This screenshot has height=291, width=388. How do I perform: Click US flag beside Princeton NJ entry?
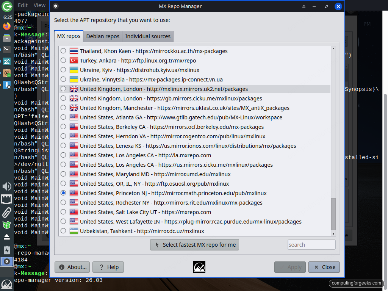pos(74,193)
